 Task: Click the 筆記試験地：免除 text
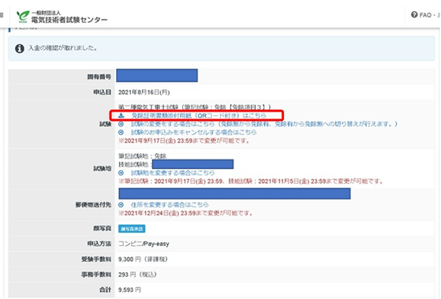tap(142, 156)
